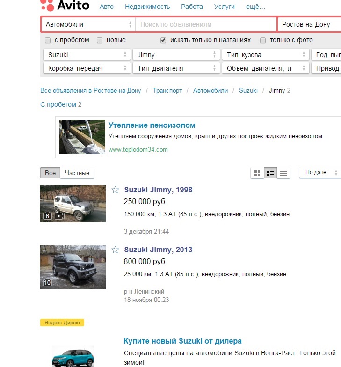Open the Suzuki brand dropdown
The height and width of the screenshot is (367, 341).
pos(87,55)
